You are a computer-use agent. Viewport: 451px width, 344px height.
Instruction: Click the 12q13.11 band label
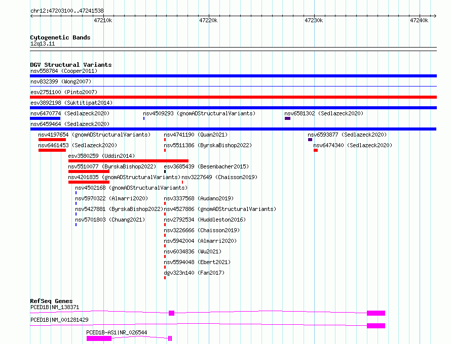point(43,44)
